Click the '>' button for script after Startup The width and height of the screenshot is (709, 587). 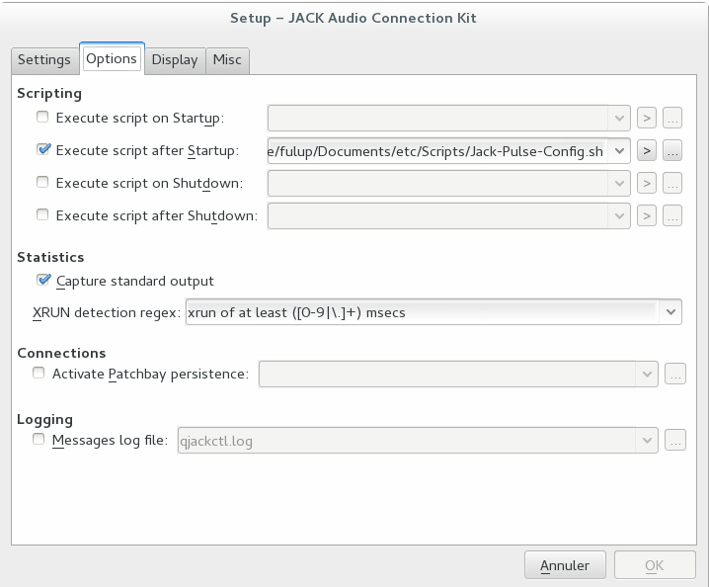tap(647, 151)
